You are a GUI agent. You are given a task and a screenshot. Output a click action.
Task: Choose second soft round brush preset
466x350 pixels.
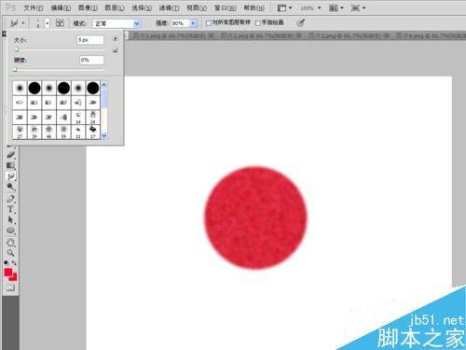48,88
